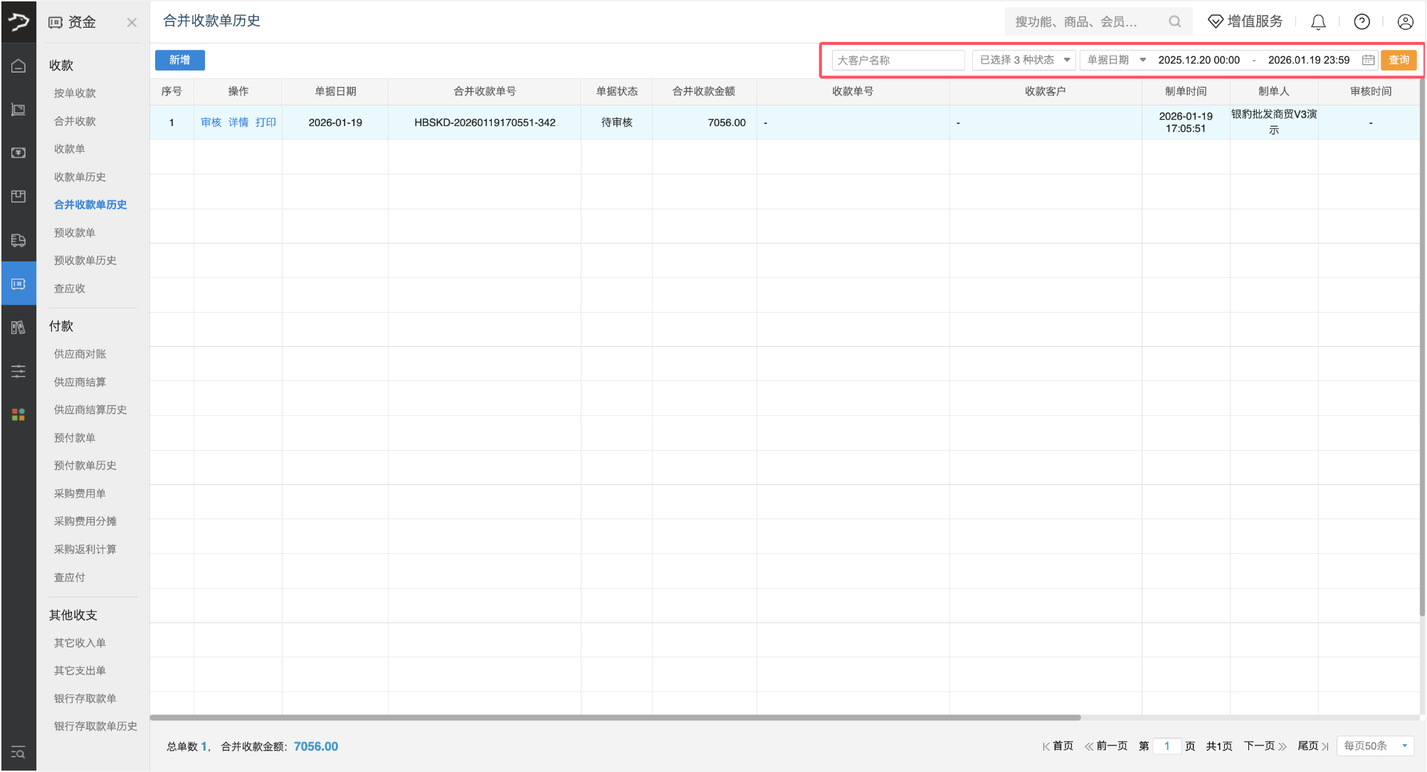Screen dimensions: 1427x772
Task: Click the blue 新增 button
Action: pyautogui.click(x=179, y=61)
